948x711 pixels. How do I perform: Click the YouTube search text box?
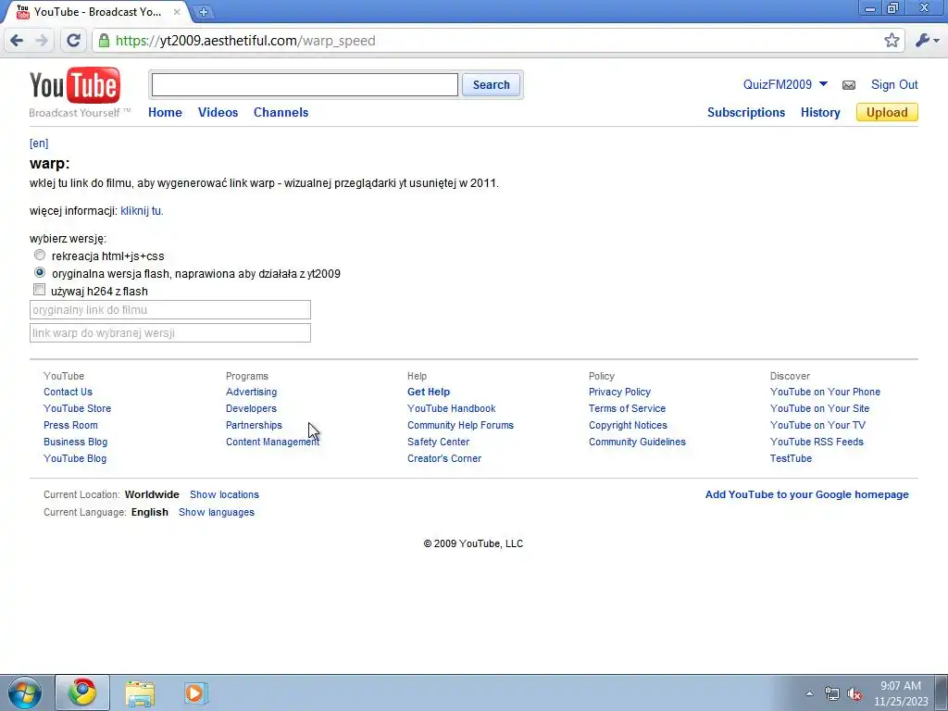(305, 84)
